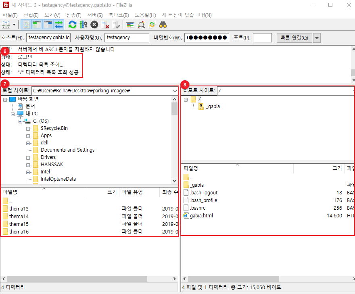Collapse remote root / node
The width and height of the screenshot is (355, 294).
186,99
